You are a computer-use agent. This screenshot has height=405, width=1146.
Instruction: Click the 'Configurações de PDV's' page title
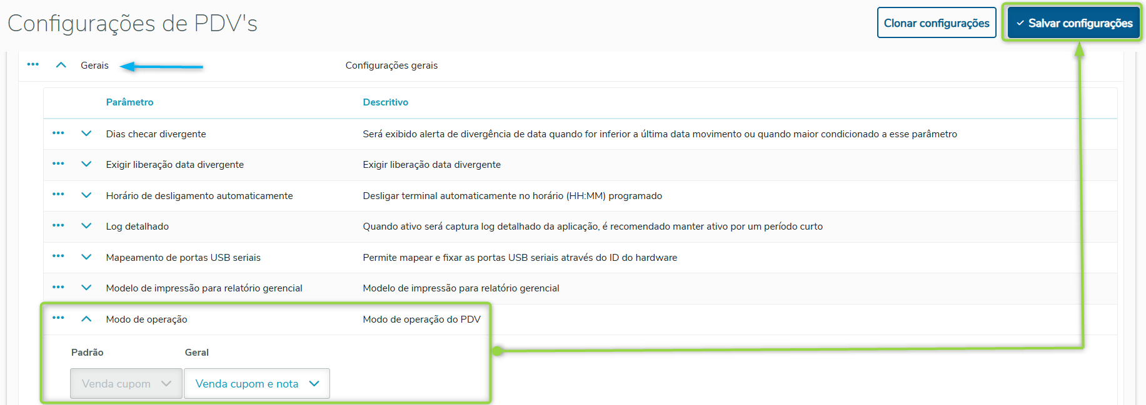(133, 24)
